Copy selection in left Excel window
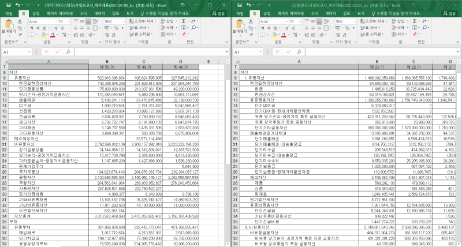 click(19, 28)
